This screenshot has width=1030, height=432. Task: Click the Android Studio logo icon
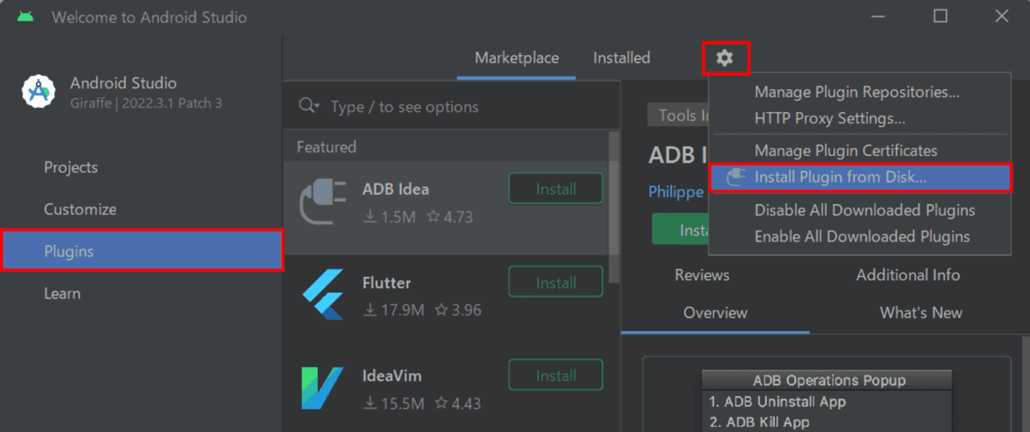pyautogui.click(x=39, y=90)
